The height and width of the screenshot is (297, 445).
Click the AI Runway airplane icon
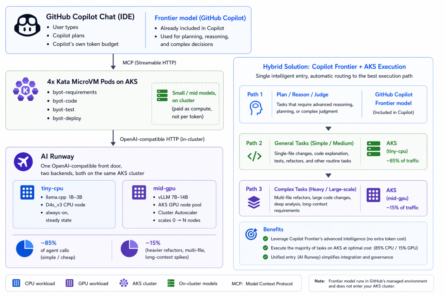point(23,162)
